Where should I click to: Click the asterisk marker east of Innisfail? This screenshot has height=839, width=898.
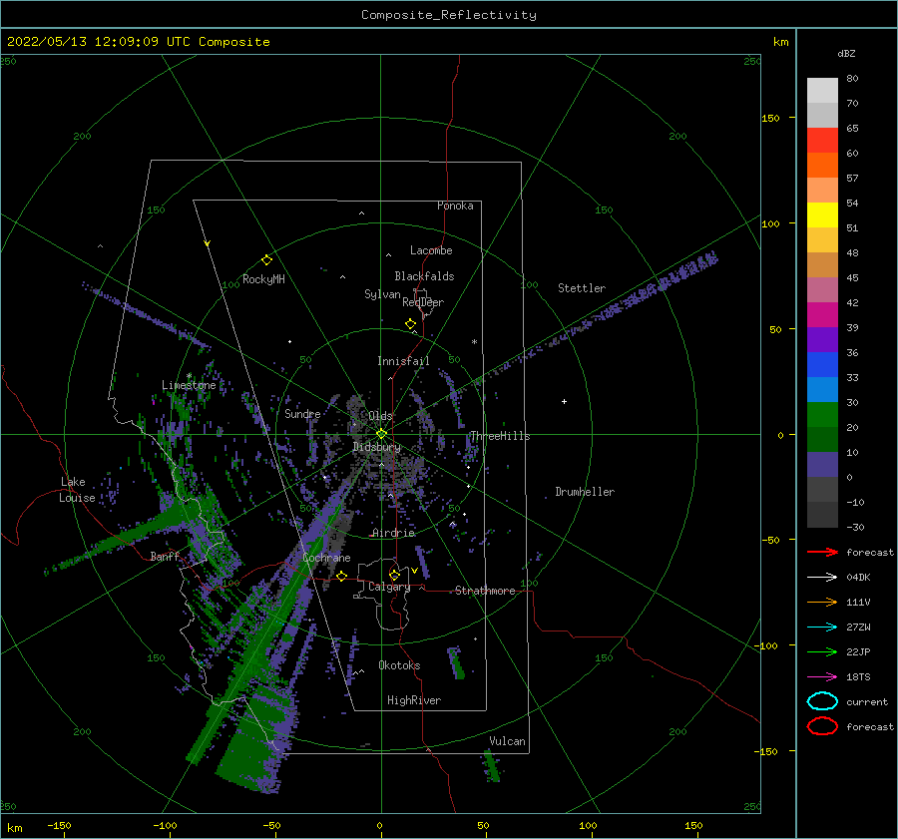pos(474,342)
